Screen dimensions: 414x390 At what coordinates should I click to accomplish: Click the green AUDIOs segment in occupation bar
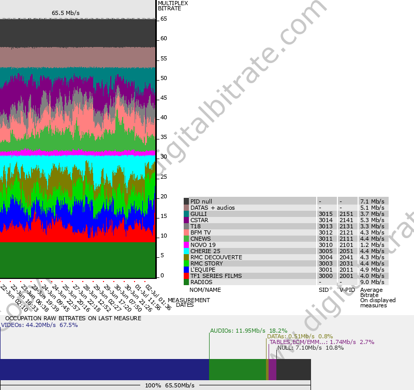click(238, 369)
